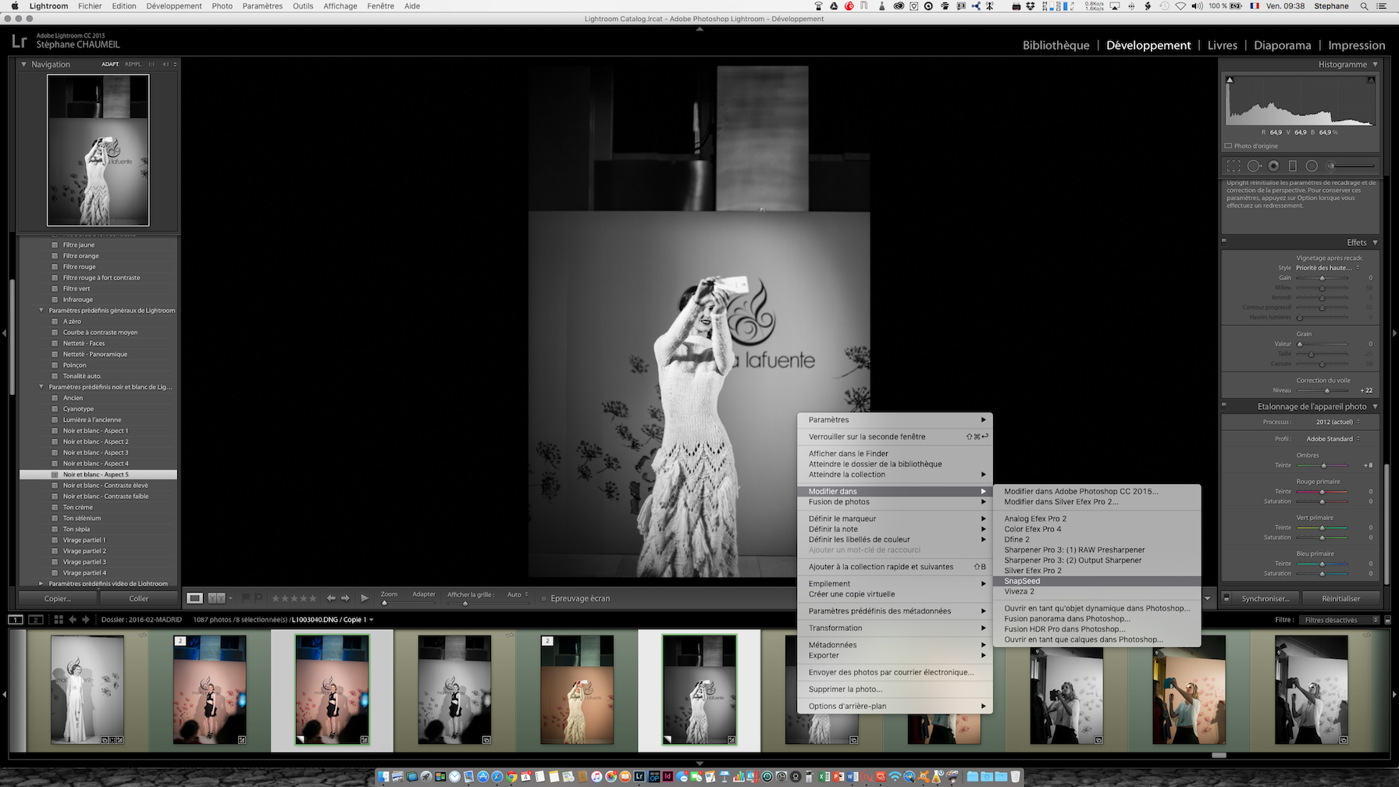
Task: Open before/after view options dropdown
Action: (x=230, y=599)
